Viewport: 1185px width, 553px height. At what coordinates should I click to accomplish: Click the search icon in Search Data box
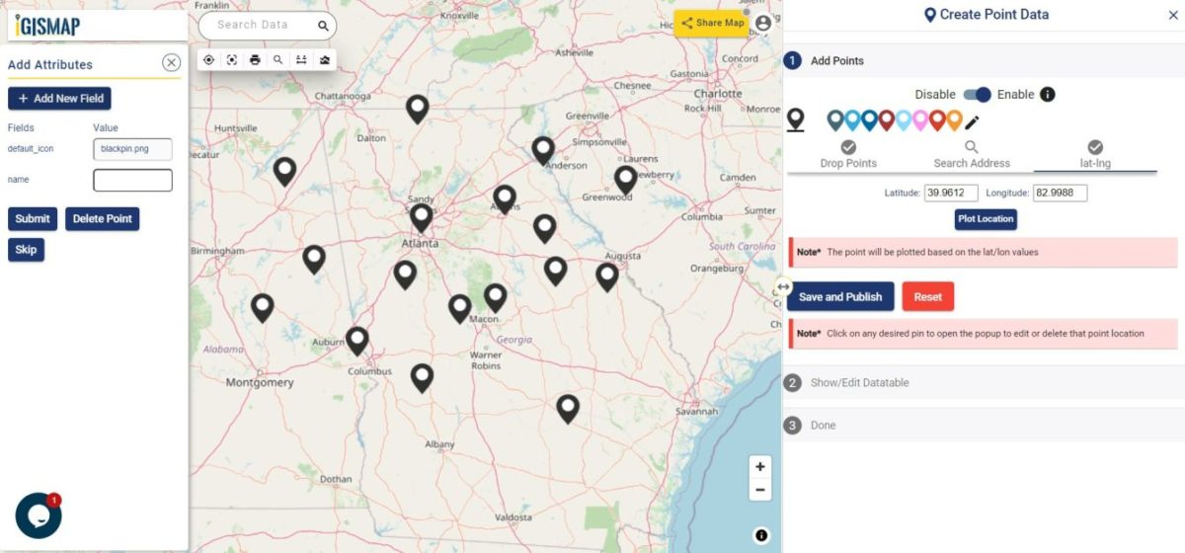tap(323, 26)
